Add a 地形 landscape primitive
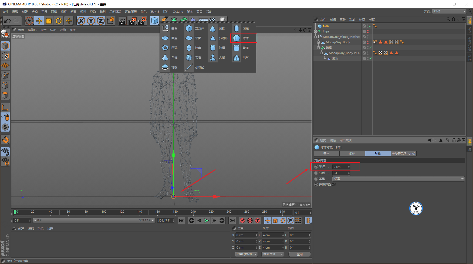The height and width of the screenshot is (264, 473). coord(241,58)
